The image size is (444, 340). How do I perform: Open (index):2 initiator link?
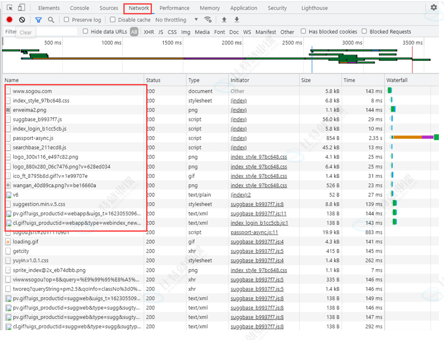click(x=241, y=195)
